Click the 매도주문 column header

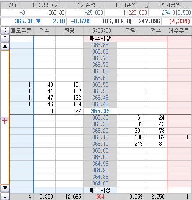[x=22, y=30]
